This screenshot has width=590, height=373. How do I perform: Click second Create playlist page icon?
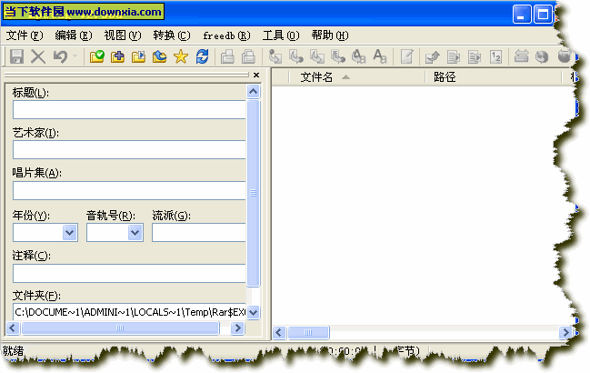(x=475, y=56)
